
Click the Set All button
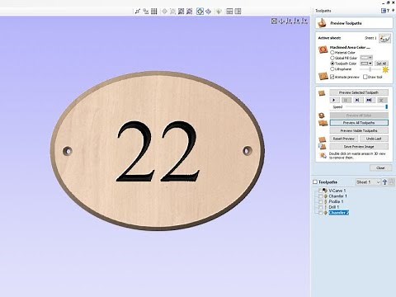[x=381, y=64]
